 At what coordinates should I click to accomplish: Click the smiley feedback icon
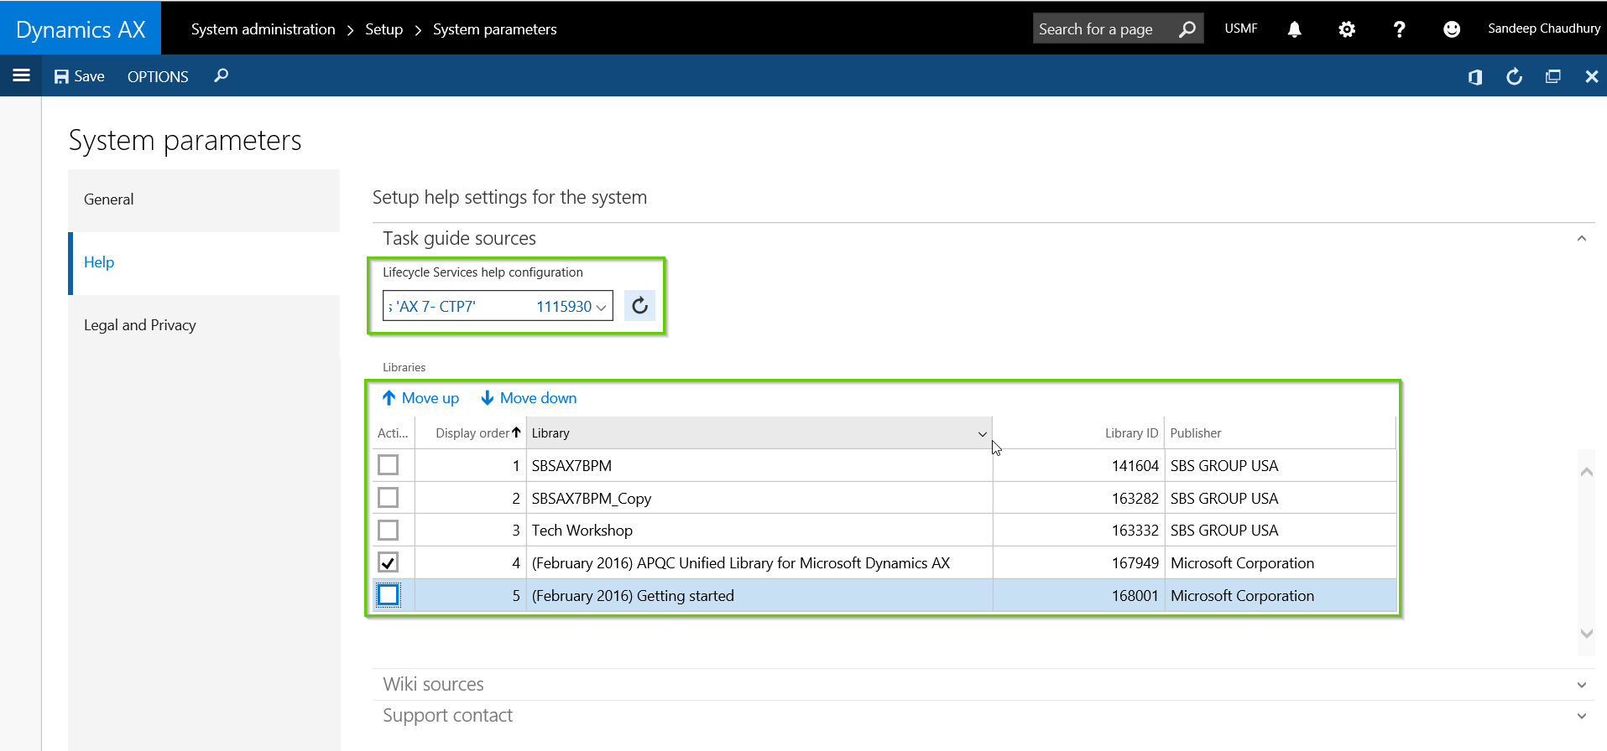[x=1451, y=29]
